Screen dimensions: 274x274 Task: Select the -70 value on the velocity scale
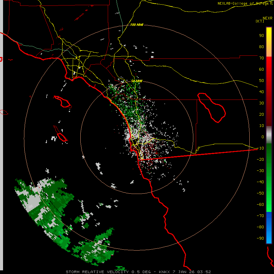click(x=260, y=216)
